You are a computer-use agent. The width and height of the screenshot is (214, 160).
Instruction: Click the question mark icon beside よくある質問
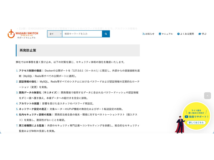[x=179, y=34]
